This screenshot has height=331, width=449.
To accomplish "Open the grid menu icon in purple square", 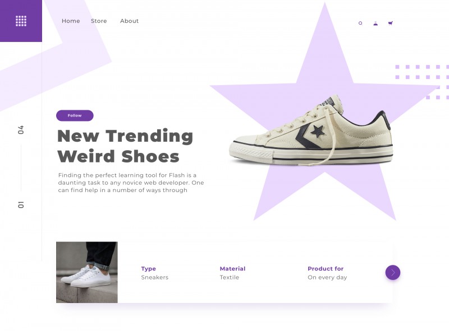I will (21, 21).
